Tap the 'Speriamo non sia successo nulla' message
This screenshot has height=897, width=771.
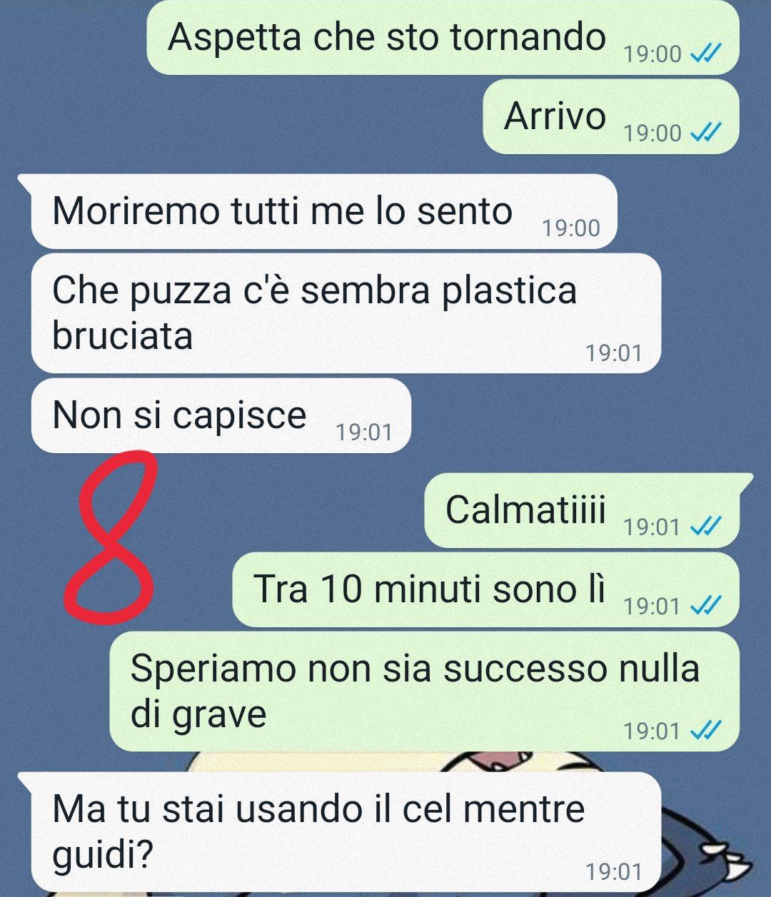click(x=424, y=691)
